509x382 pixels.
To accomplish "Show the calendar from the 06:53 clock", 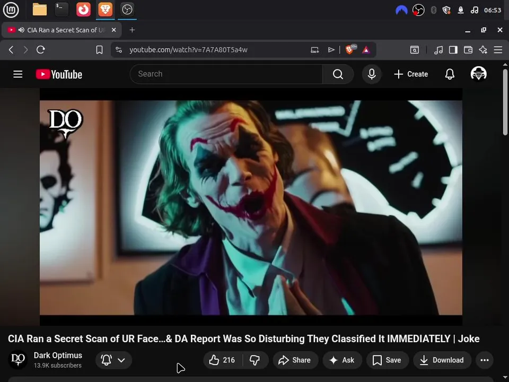I will pyautogui.click(x=493, y=10).
